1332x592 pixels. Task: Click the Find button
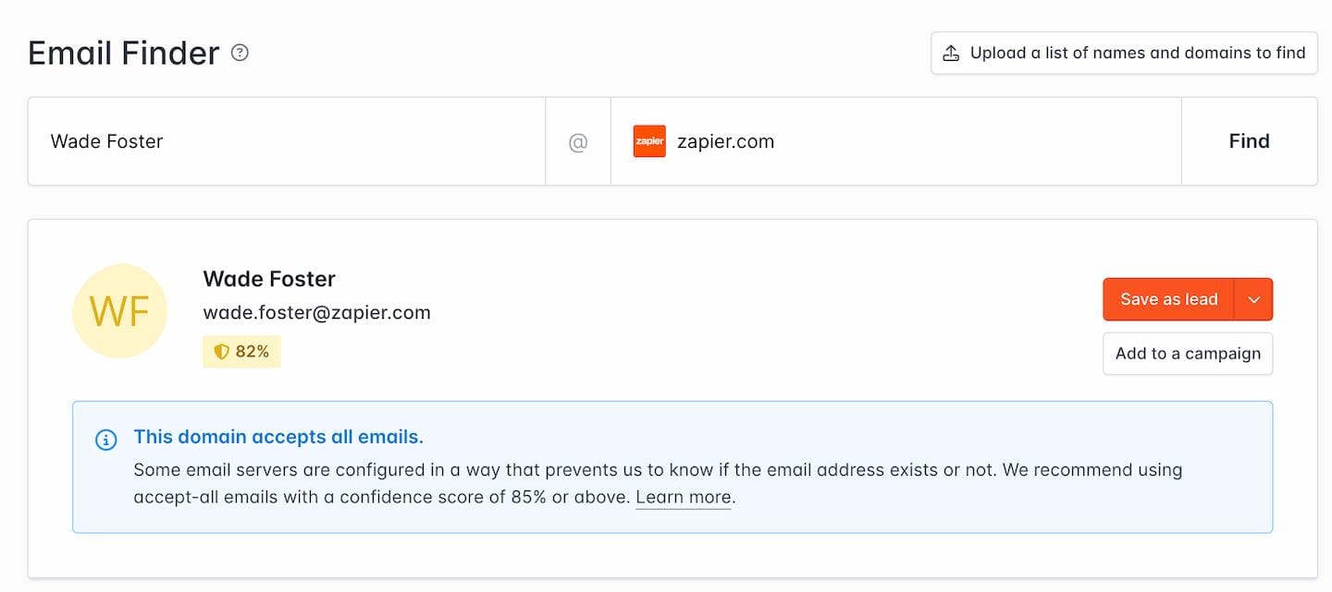[1249, 141]
